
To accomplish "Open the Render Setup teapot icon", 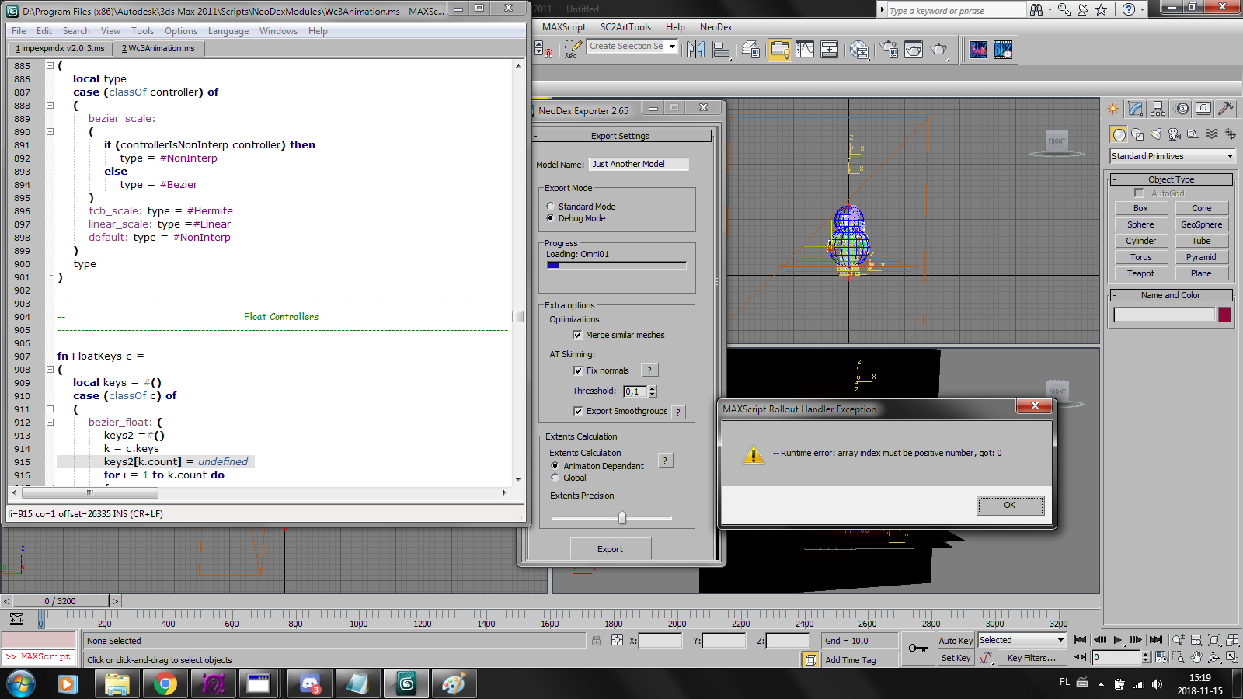I will click(x=889, y=50).
